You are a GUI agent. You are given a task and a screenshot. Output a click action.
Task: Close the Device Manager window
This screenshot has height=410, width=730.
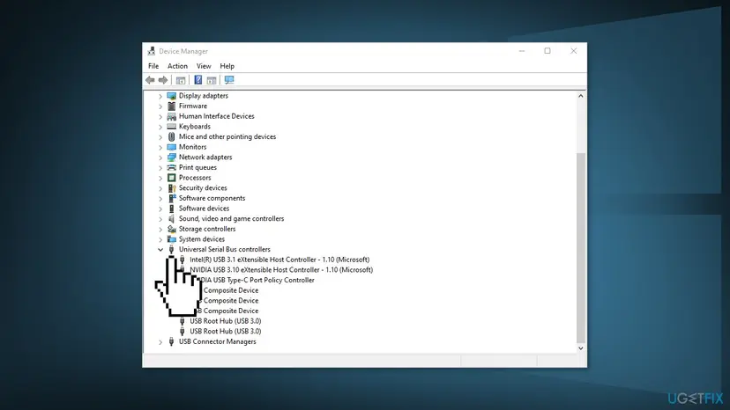574,51
